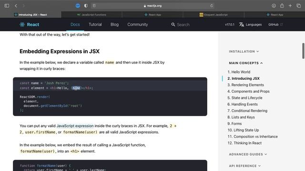Show the tab overview icon

[x=299, y=6]
